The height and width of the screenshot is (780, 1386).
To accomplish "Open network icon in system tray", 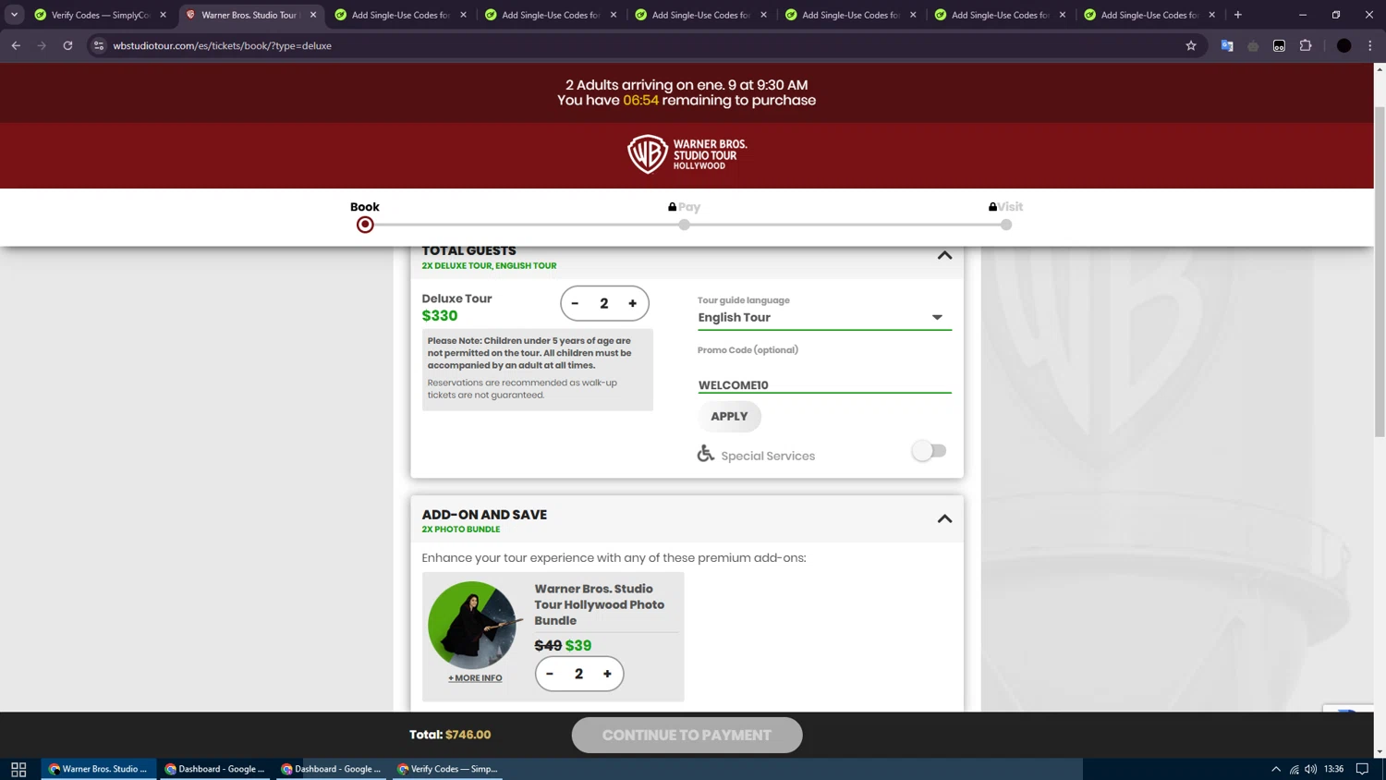I will pos(1294,769).
